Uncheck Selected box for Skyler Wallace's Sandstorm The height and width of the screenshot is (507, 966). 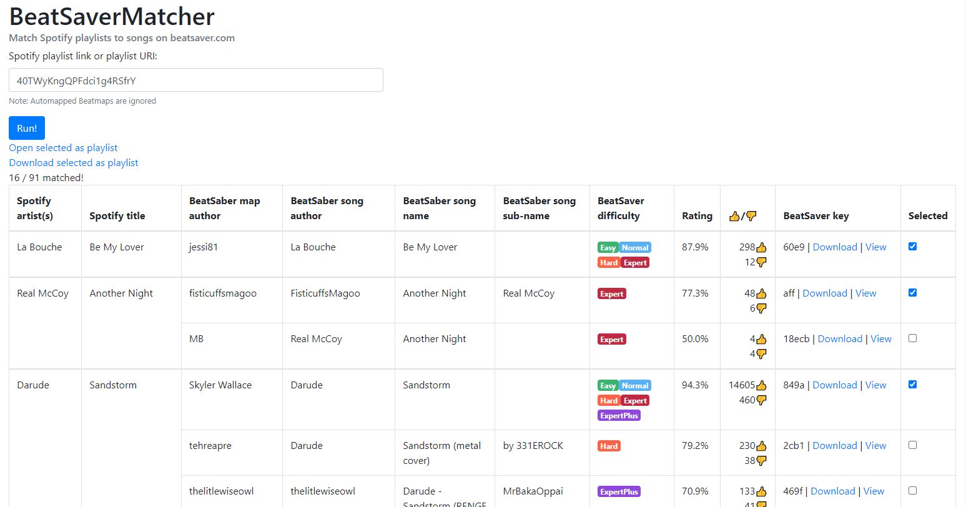tap(912, 384)
